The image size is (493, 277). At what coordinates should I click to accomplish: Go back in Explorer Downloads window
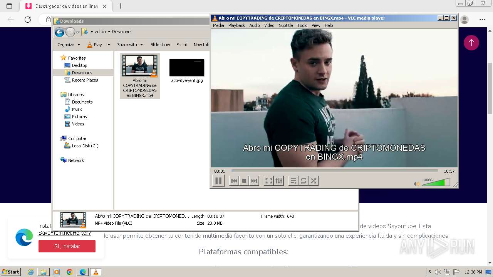click(x=59, y=32)
